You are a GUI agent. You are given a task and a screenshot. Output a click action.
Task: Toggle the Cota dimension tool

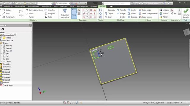(74, 14)
